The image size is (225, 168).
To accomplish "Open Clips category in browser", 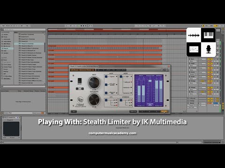I will pos(5,51).
